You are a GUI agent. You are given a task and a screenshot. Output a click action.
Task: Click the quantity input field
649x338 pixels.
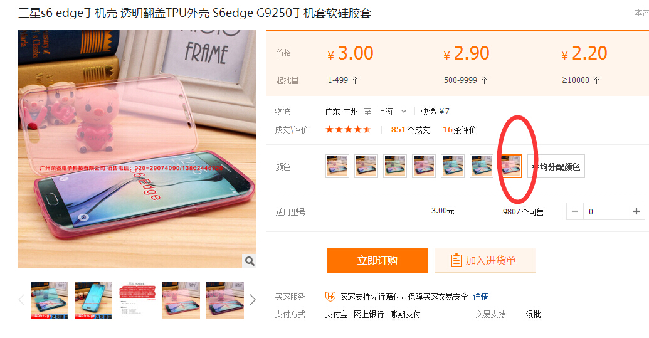tap(606, 211)
